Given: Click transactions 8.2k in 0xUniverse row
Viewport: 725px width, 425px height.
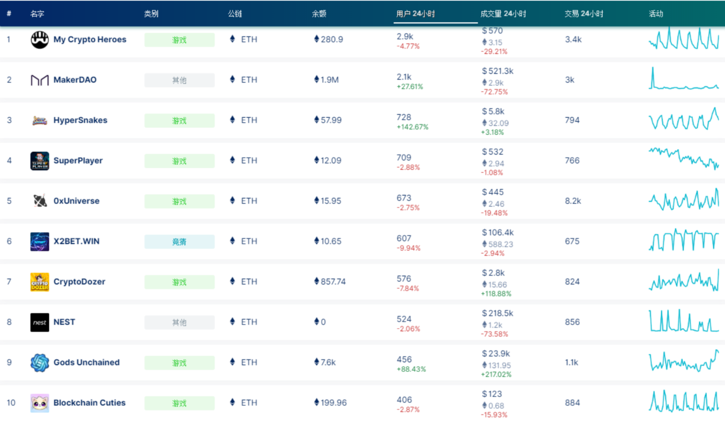Looking at the screenshot, I should pos(573,201).
